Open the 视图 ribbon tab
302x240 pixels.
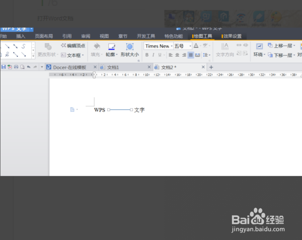coord(104,36)
